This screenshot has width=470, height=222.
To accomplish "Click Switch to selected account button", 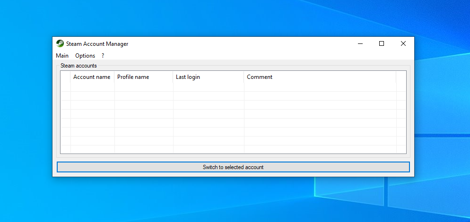I will tap(233, 167).
